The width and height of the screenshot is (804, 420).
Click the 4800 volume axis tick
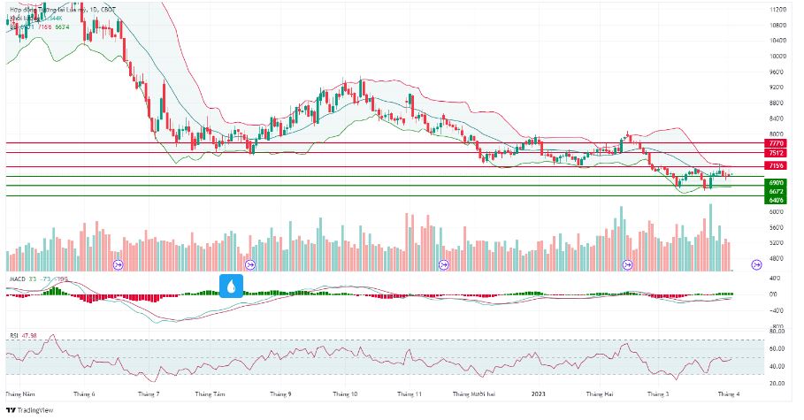(777, 258)
